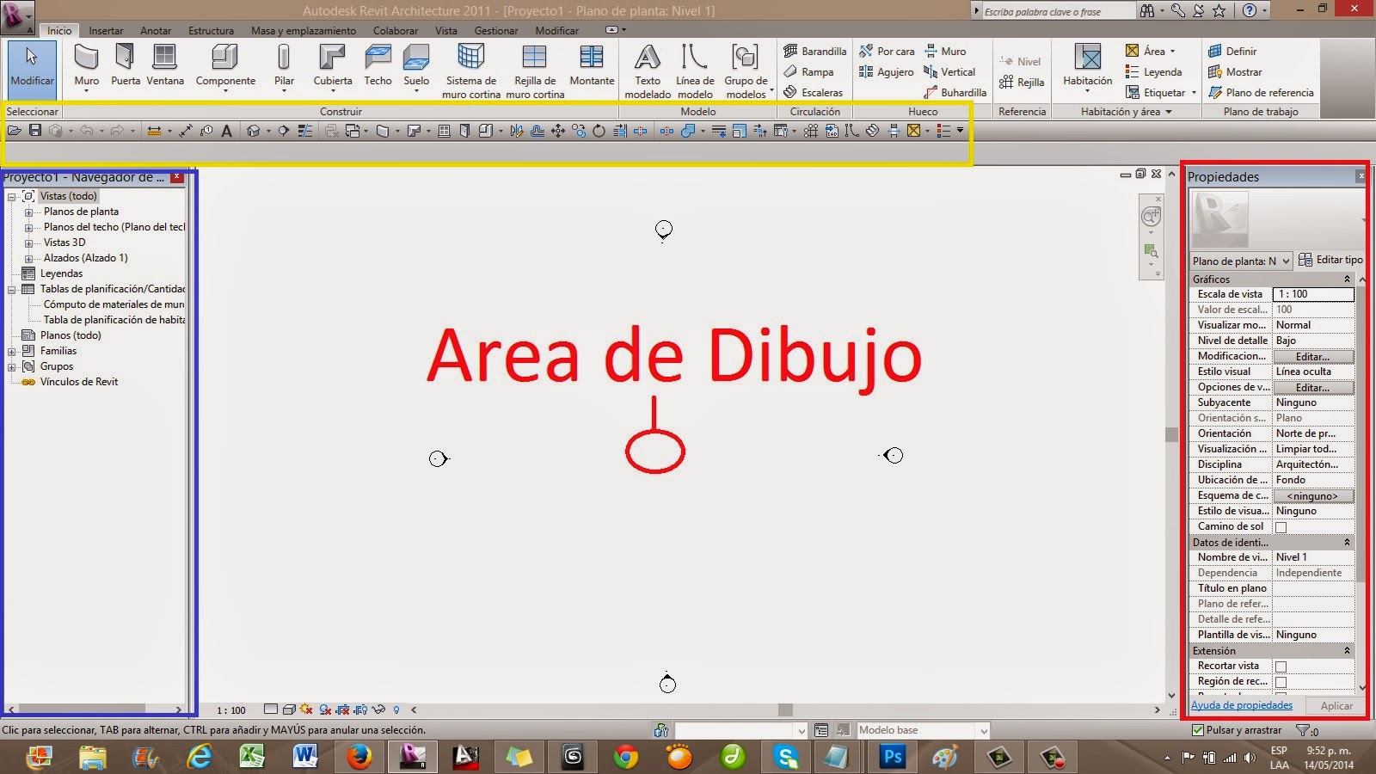1376x774 pixels.
Task: Open the Texto modelado tool
Action: coord(647,69)
